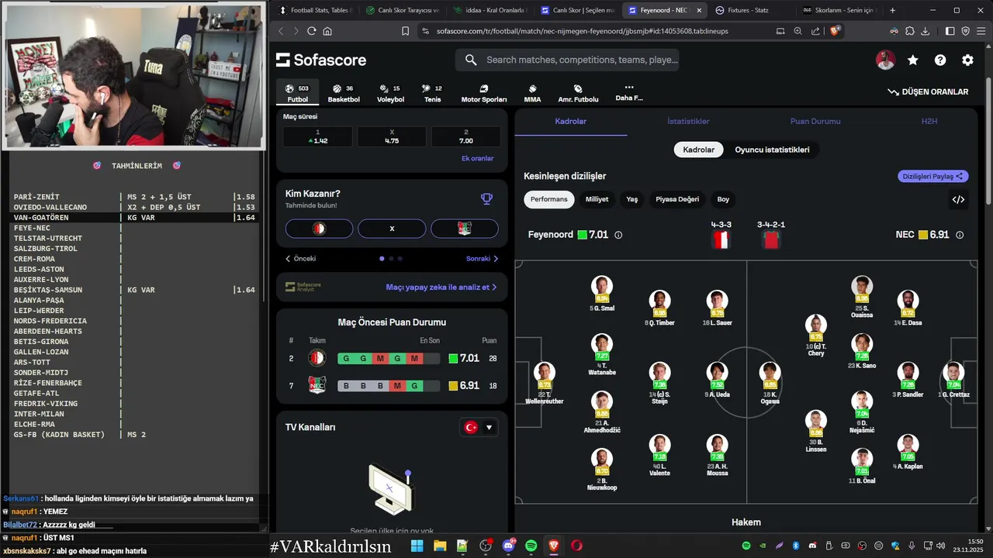This screenshot has width=993, height=558.
Task: Select Milliyet lineup filter
Action: 597,199
